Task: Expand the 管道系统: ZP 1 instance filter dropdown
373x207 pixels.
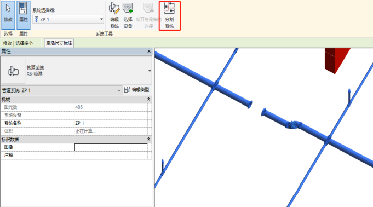Action: point(61,90)
